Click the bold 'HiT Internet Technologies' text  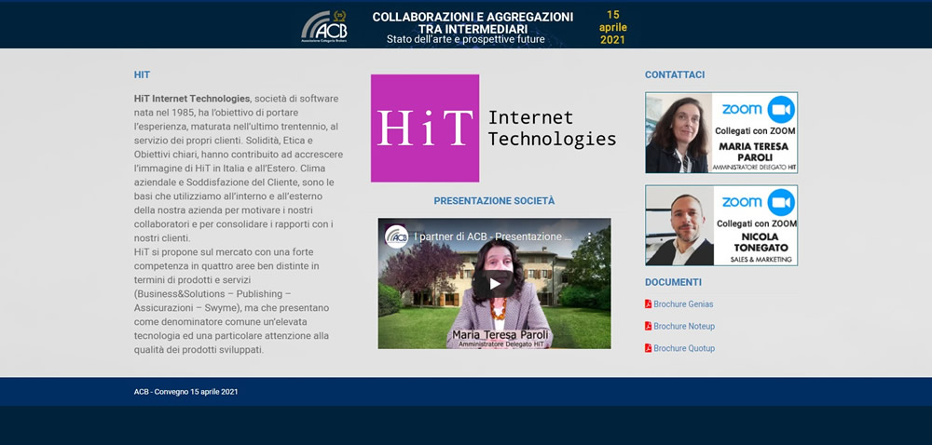[191, 99]
